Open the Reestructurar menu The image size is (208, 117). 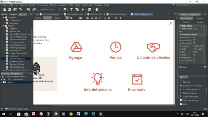(43, 5)
